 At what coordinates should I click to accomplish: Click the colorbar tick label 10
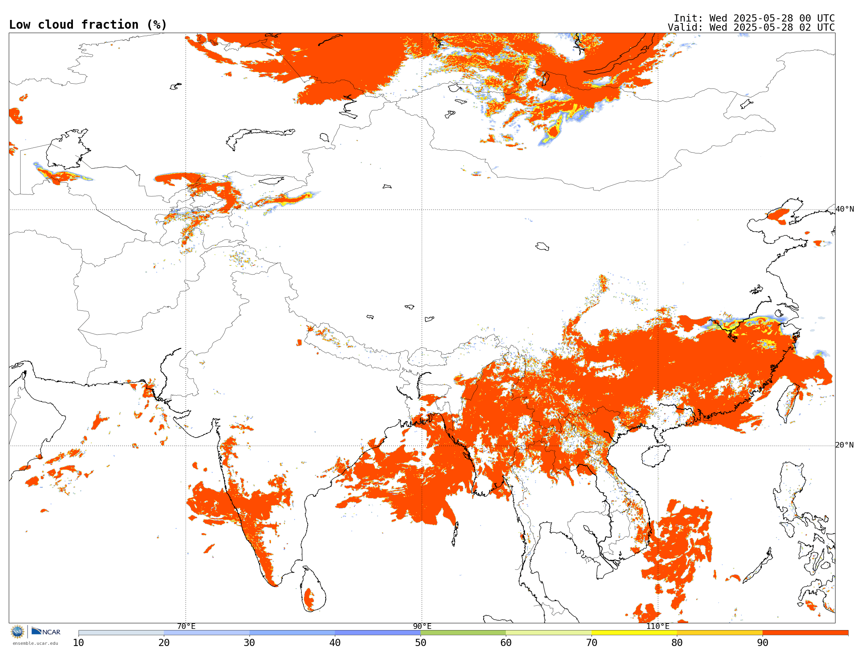pos(79,643)
